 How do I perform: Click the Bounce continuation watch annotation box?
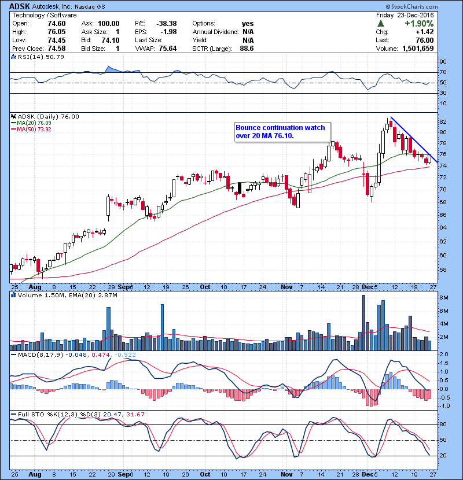pyautogui.click(x=283, y=132)
